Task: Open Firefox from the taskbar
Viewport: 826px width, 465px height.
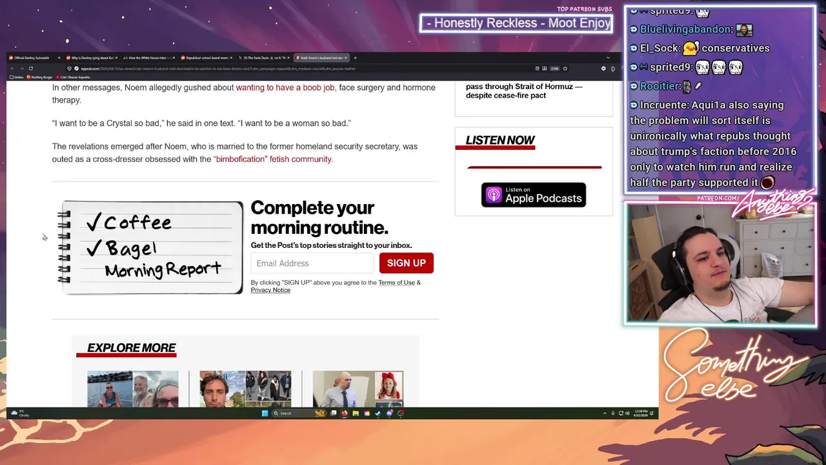Action: pos(344,413)
